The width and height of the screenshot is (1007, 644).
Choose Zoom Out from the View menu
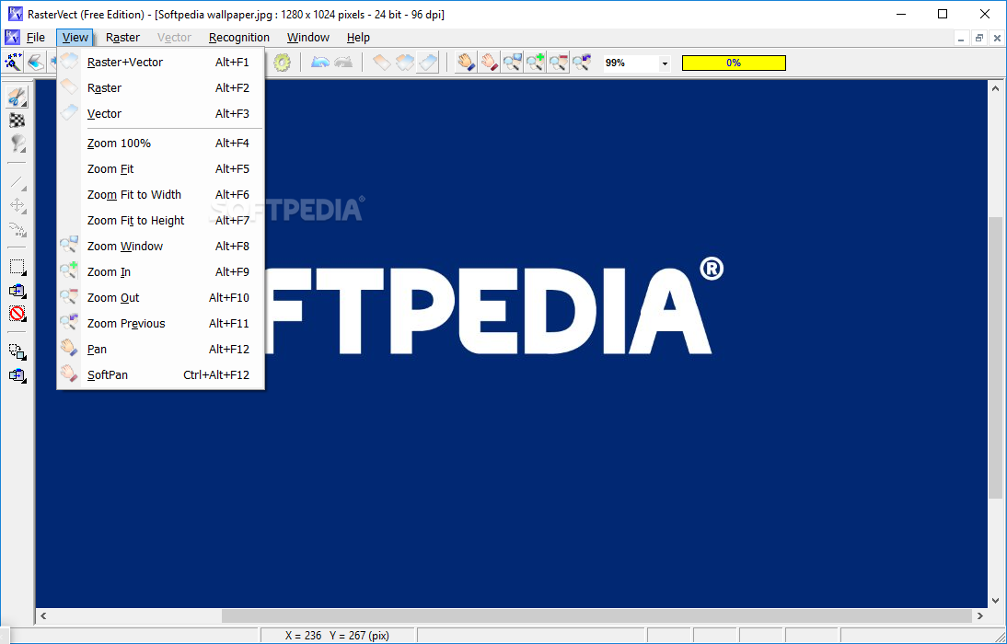point(160,297)
